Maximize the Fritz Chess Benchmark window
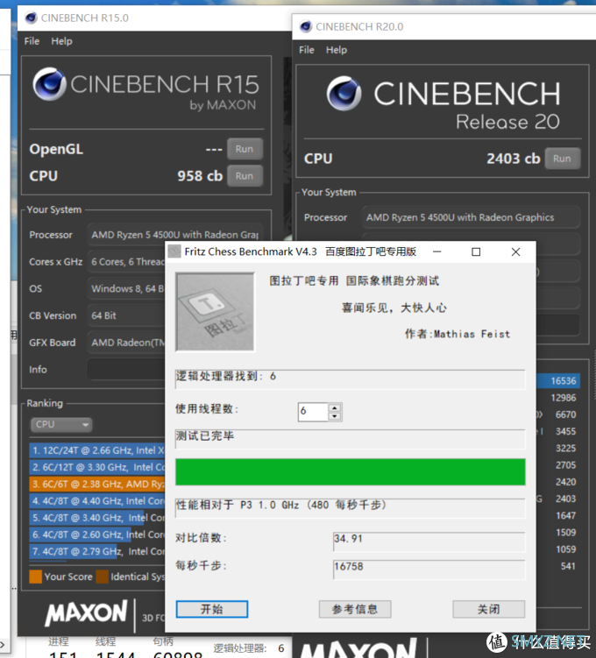The width and height of the screenshot is (596, 658). pos(476,251)
